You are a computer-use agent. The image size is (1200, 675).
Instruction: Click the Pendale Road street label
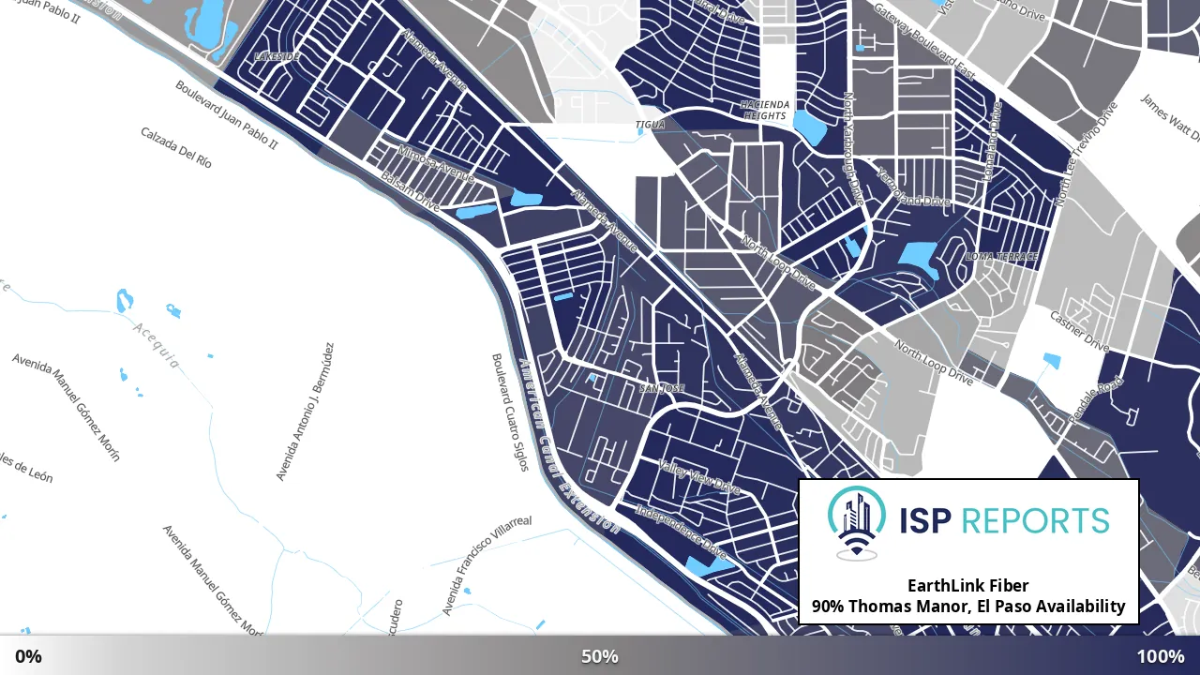point(1095,400)
